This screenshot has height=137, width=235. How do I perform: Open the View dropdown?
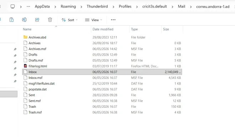point(93,20)
